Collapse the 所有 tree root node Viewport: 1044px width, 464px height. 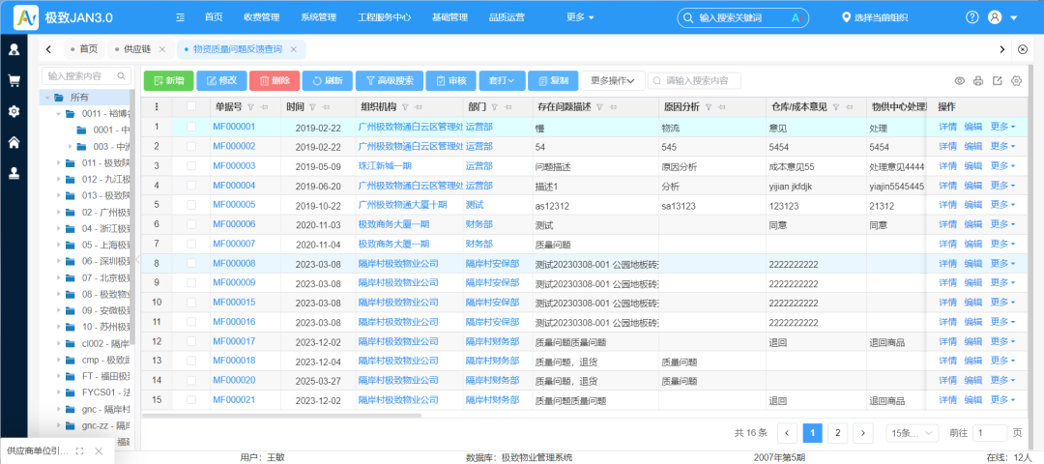coord(47,98)
